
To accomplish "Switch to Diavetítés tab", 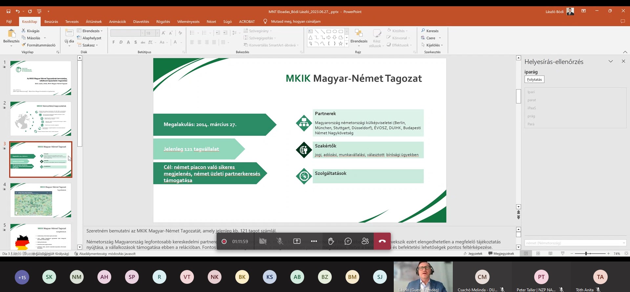I will pos(141,22).
